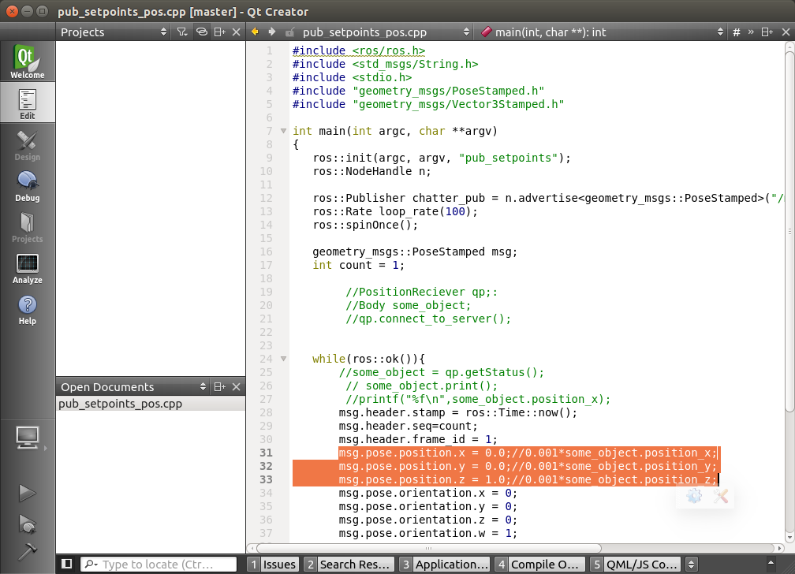Open the pub_setpoints_pos.cpp file dropdown
The height and width of the screenshot is (574, 795).
(x=384, y=32)
